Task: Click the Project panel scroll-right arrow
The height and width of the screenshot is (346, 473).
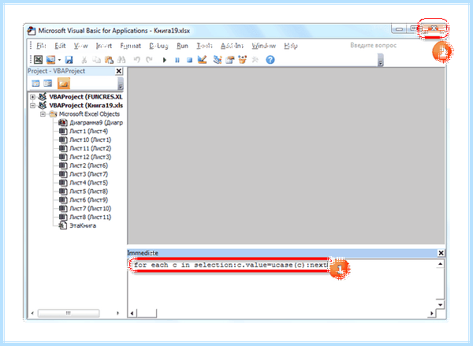Action: 117,314
